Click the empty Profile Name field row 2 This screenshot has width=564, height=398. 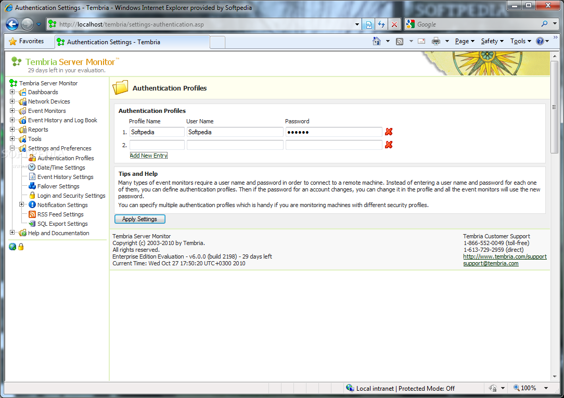(157, 145)
